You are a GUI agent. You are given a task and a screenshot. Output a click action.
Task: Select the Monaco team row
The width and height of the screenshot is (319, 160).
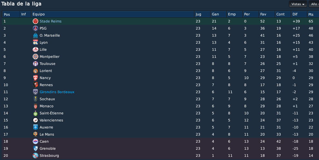coord(161,106)
